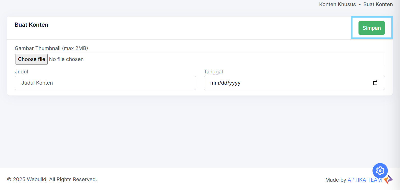Click the Gambar Thumbnail (max 2MB) label
400x190 pixels.
point(51,48)
